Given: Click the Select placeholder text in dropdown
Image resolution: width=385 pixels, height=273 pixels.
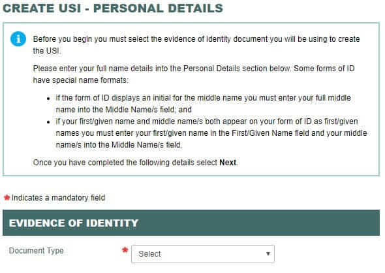Looking at the screenshot, I should tap(149, 254).
